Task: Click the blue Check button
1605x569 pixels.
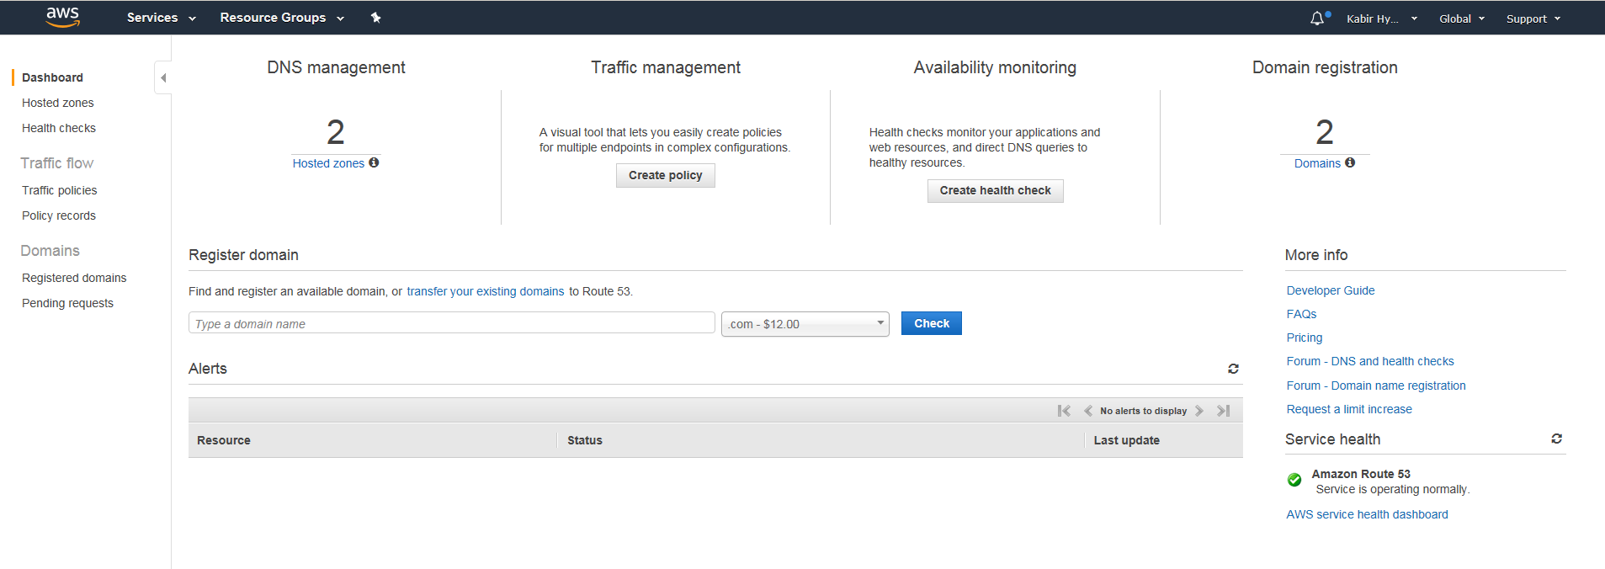Action: pos(932,323)
